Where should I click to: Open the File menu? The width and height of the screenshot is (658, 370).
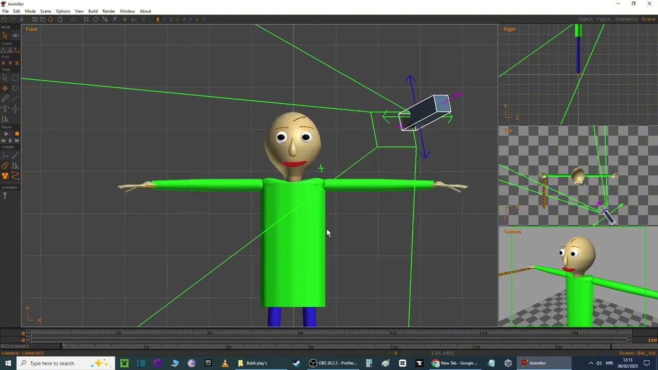(5, 11)
